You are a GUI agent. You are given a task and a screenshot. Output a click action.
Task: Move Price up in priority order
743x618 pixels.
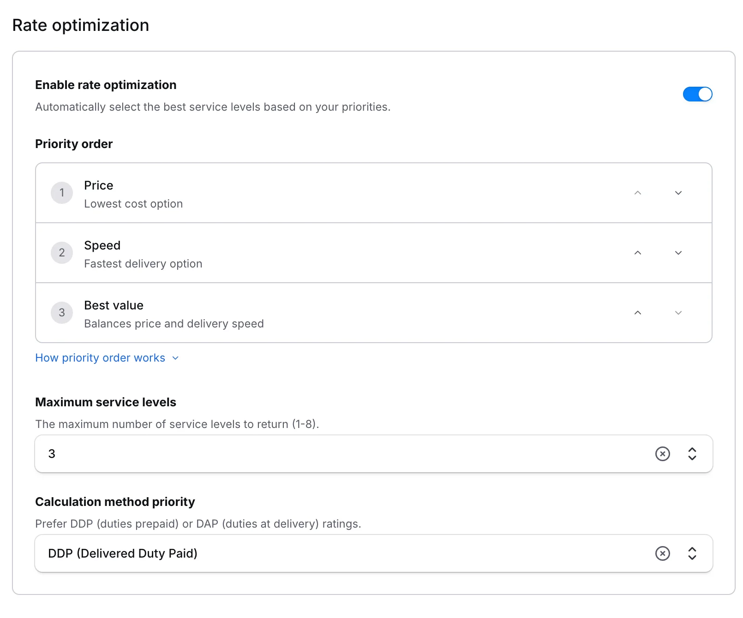[x=637, y=193]
